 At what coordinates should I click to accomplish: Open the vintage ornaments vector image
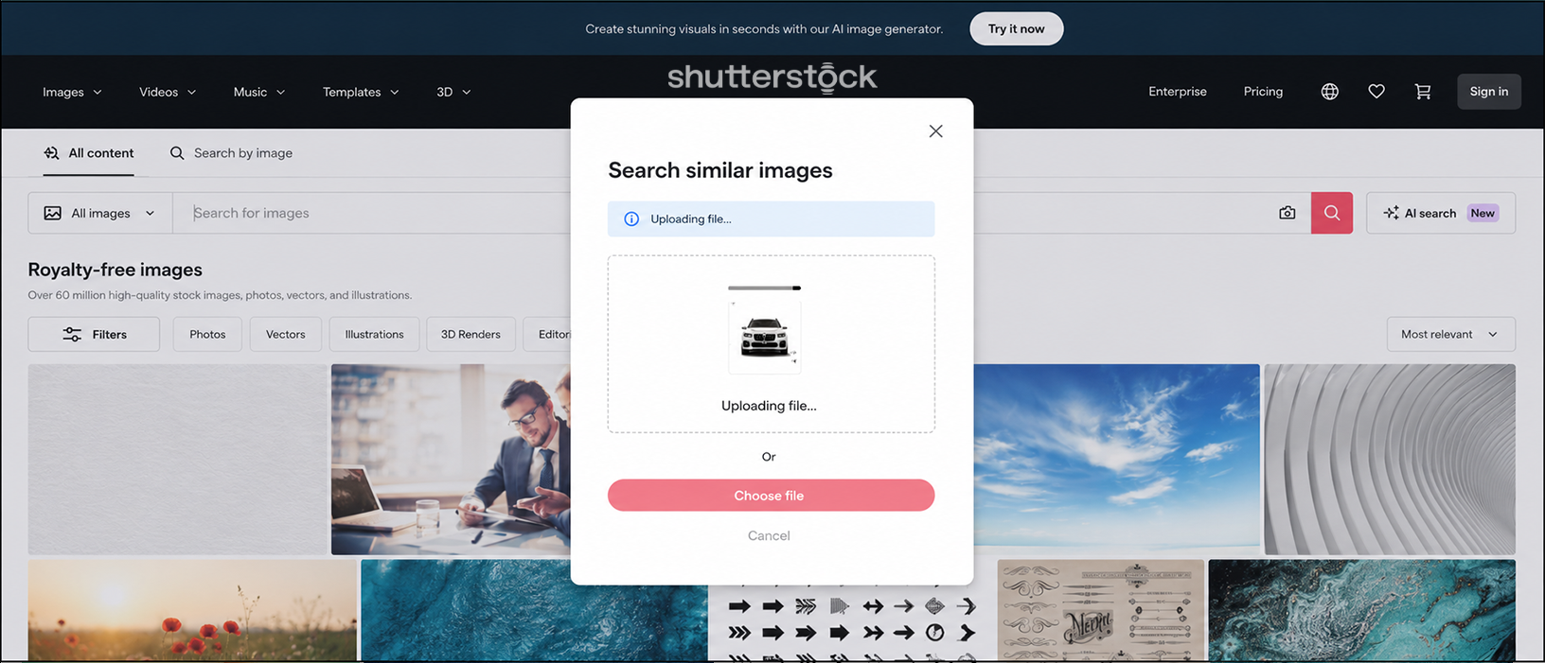(1101, 610)
